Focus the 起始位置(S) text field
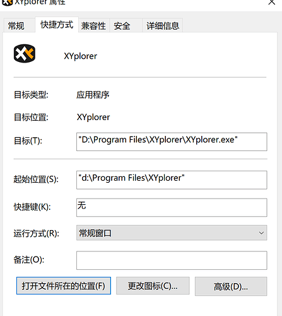Screen dimensions: 282x316 (x=172, y=180)
